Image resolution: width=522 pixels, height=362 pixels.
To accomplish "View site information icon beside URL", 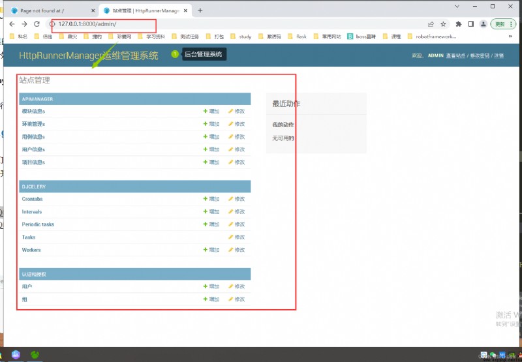I will (52, 24).
